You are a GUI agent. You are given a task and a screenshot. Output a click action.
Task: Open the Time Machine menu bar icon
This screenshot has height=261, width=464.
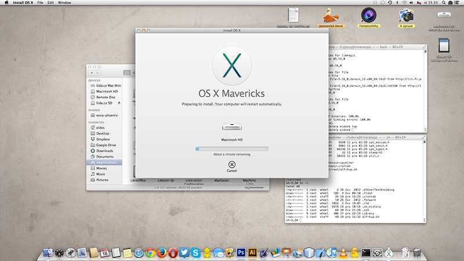pos(390,2)
